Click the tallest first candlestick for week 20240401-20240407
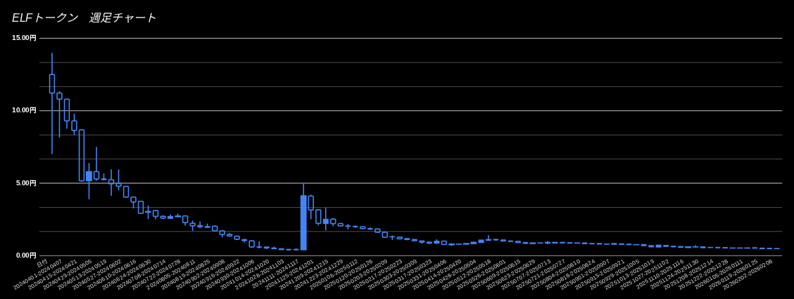The height and width of the screenshot is (299, 794). pos(51,103)
